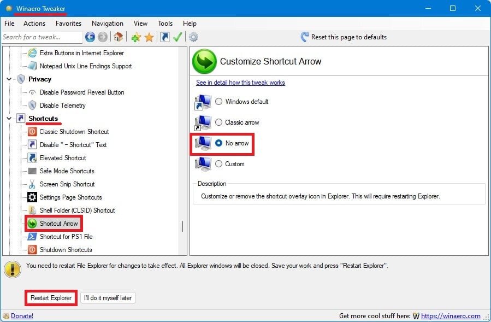Select Disable "- Shortcut" Text item
This screenshot has height=322, width=491.
point(73,144)
